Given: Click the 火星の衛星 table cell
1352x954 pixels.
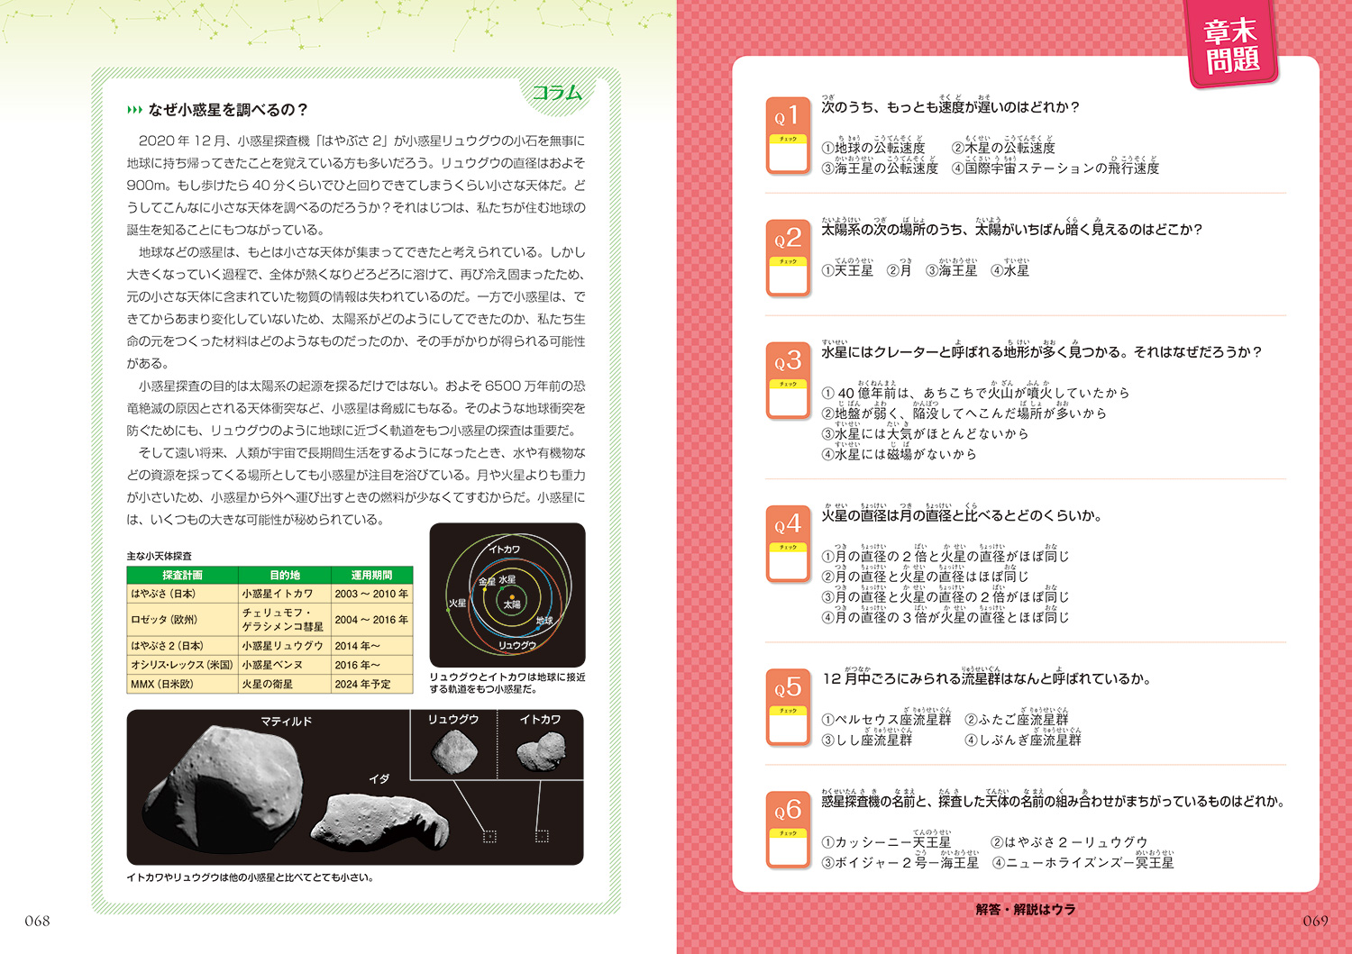Looking at the screenshot, I should coord(285,684).
